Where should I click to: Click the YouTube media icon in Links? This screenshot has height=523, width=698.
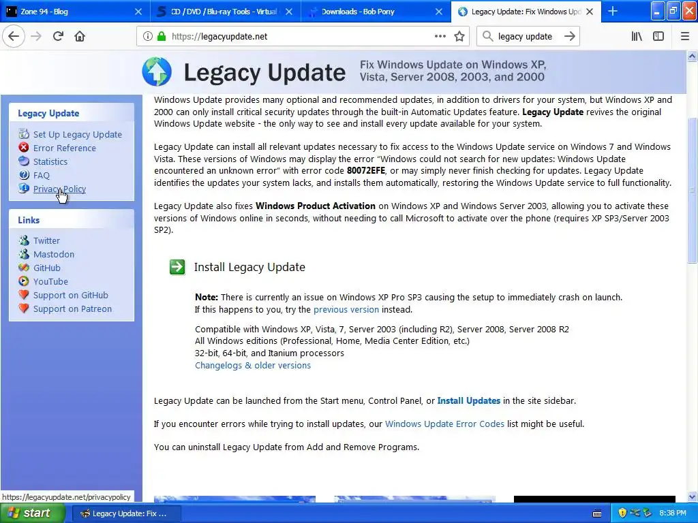click(x=24, y=281)
